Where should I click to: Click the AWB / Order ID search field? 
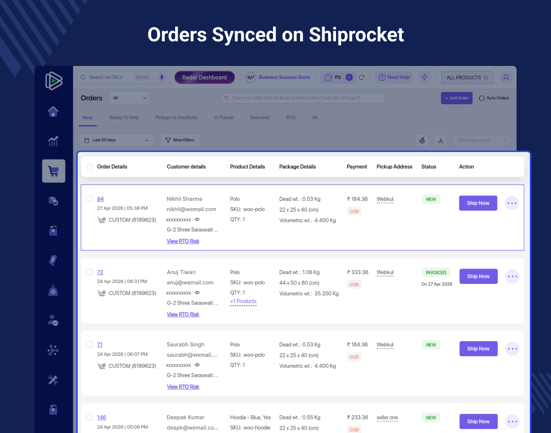303,98
